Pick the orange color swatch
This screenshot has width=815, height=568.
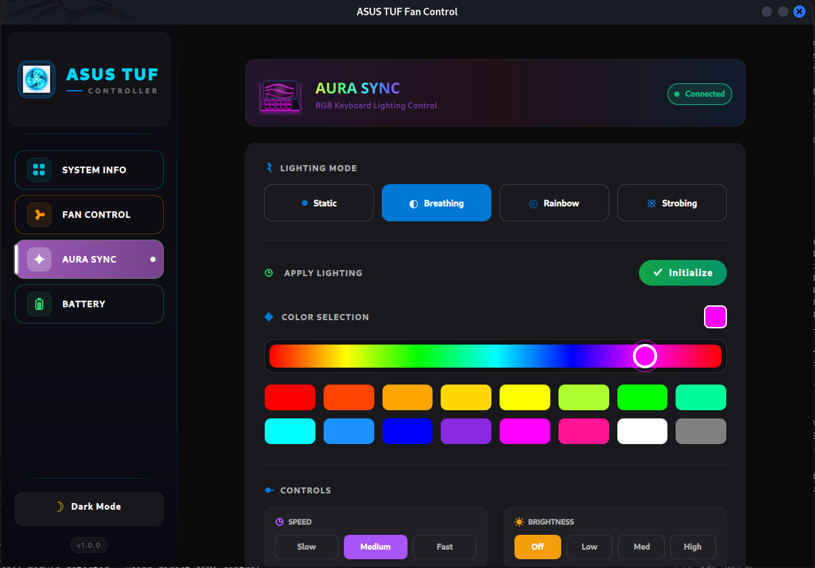click(407, 397)
